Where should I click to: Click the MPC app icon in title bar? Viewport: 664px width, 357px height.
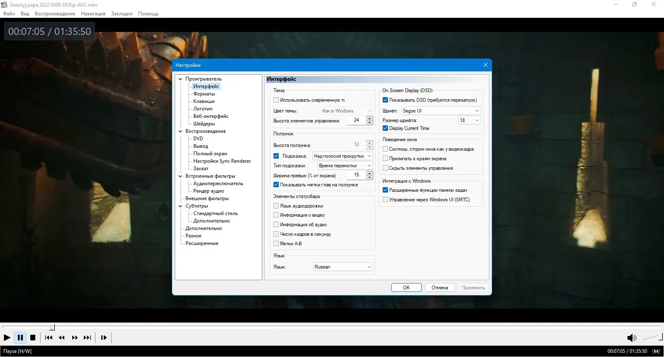click(5, 5)
